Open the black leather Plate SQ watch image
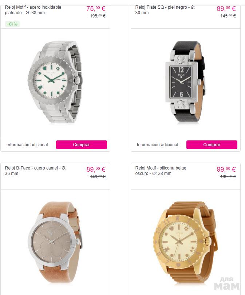This screenshot has height=295, width=245. (185, 81)
